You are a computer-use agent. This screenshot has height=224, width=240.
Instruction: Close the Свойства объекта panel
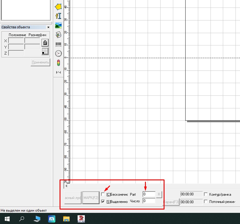(x=48, y=27)
